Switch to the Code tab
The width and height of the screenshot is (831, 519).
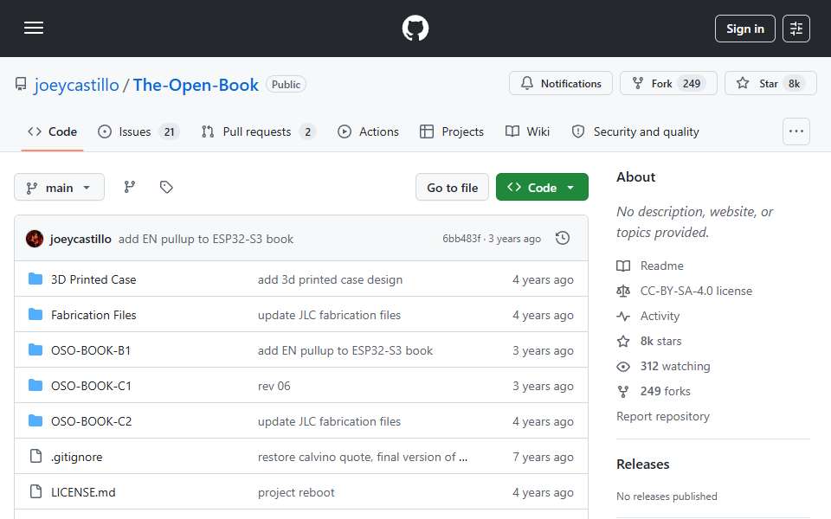[x=52, y=131]
